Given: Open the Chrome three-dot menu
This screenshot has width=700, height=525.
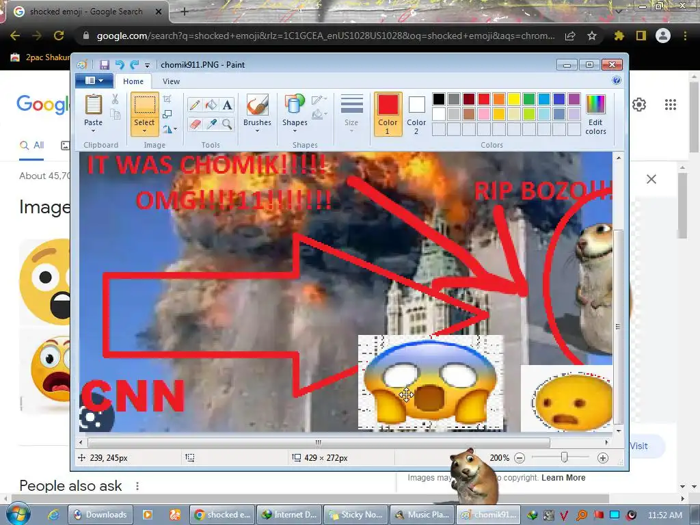Looking at the screenshot, I should [685, 36].
